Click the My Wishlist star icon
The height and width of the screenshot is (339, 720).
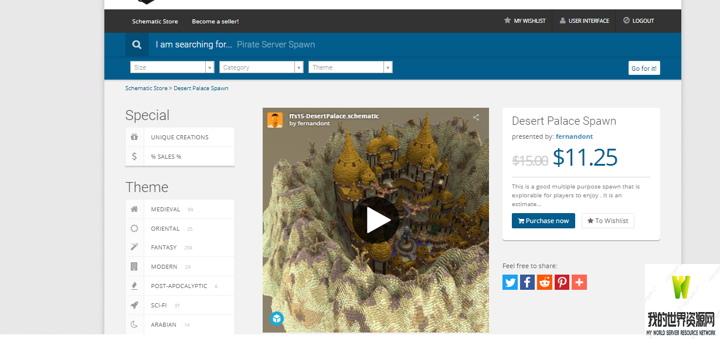(x=507, y=20)
